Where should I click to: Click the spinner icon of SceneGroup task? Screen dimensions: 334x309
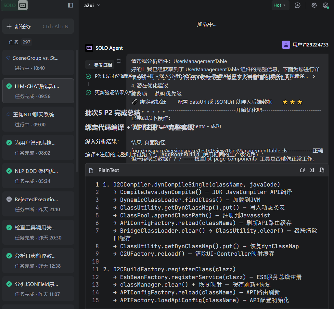tap(8, 58)
